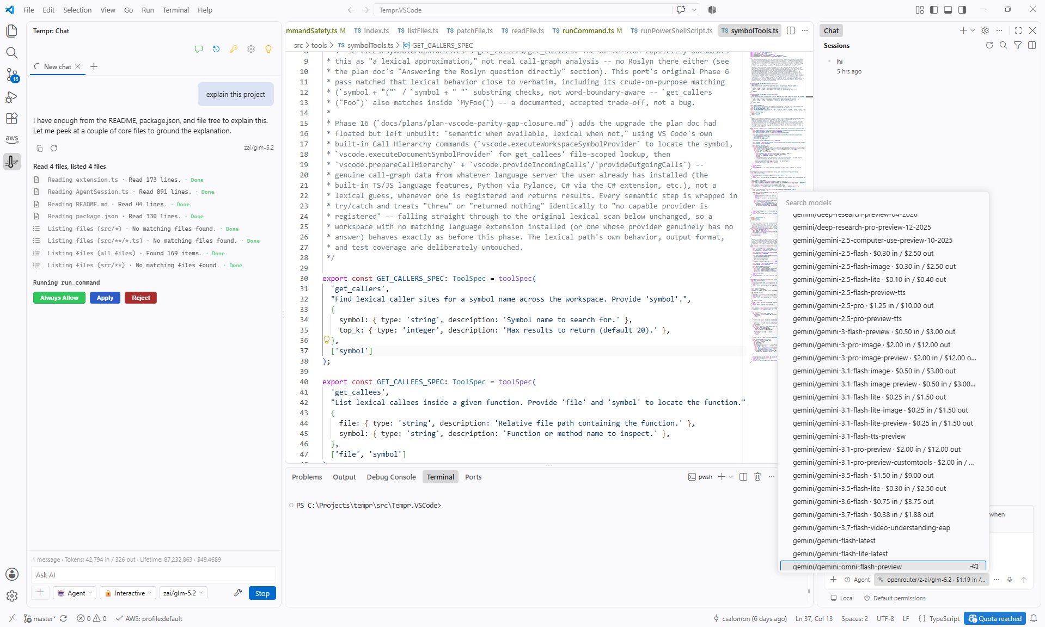1045x627 pixels.
Task: Open Accounts icon in activity bar
Action: pos(12,574)
